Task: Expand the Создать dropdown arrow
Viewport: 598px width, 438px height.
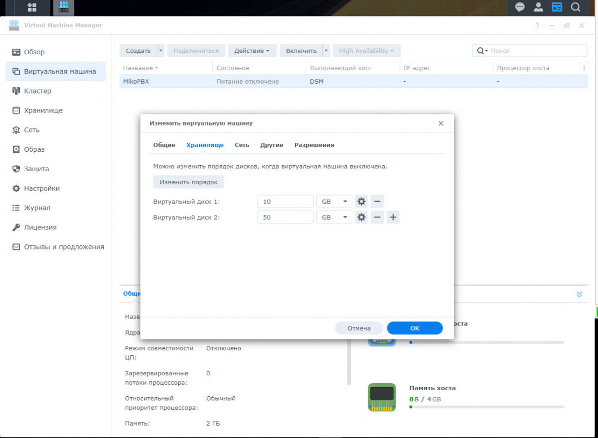Action: [160, 51]
